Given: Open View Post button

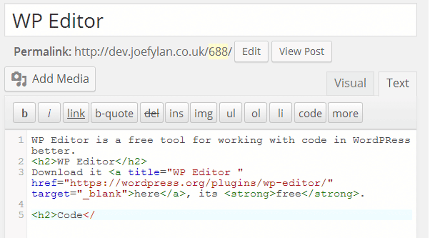Looking at the screenshot, I should 301,52.
